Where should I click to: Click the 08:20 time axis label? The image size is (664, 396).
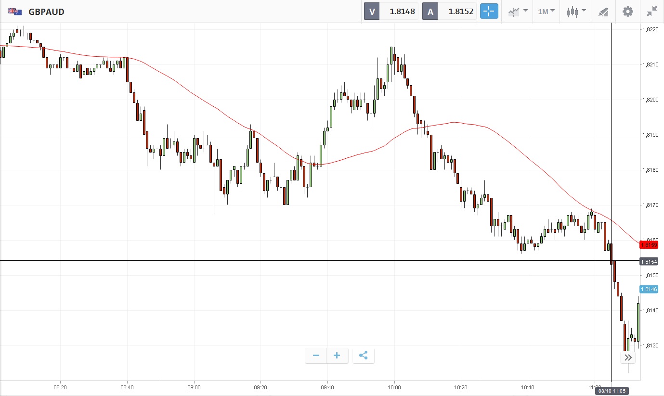(60, 387)
